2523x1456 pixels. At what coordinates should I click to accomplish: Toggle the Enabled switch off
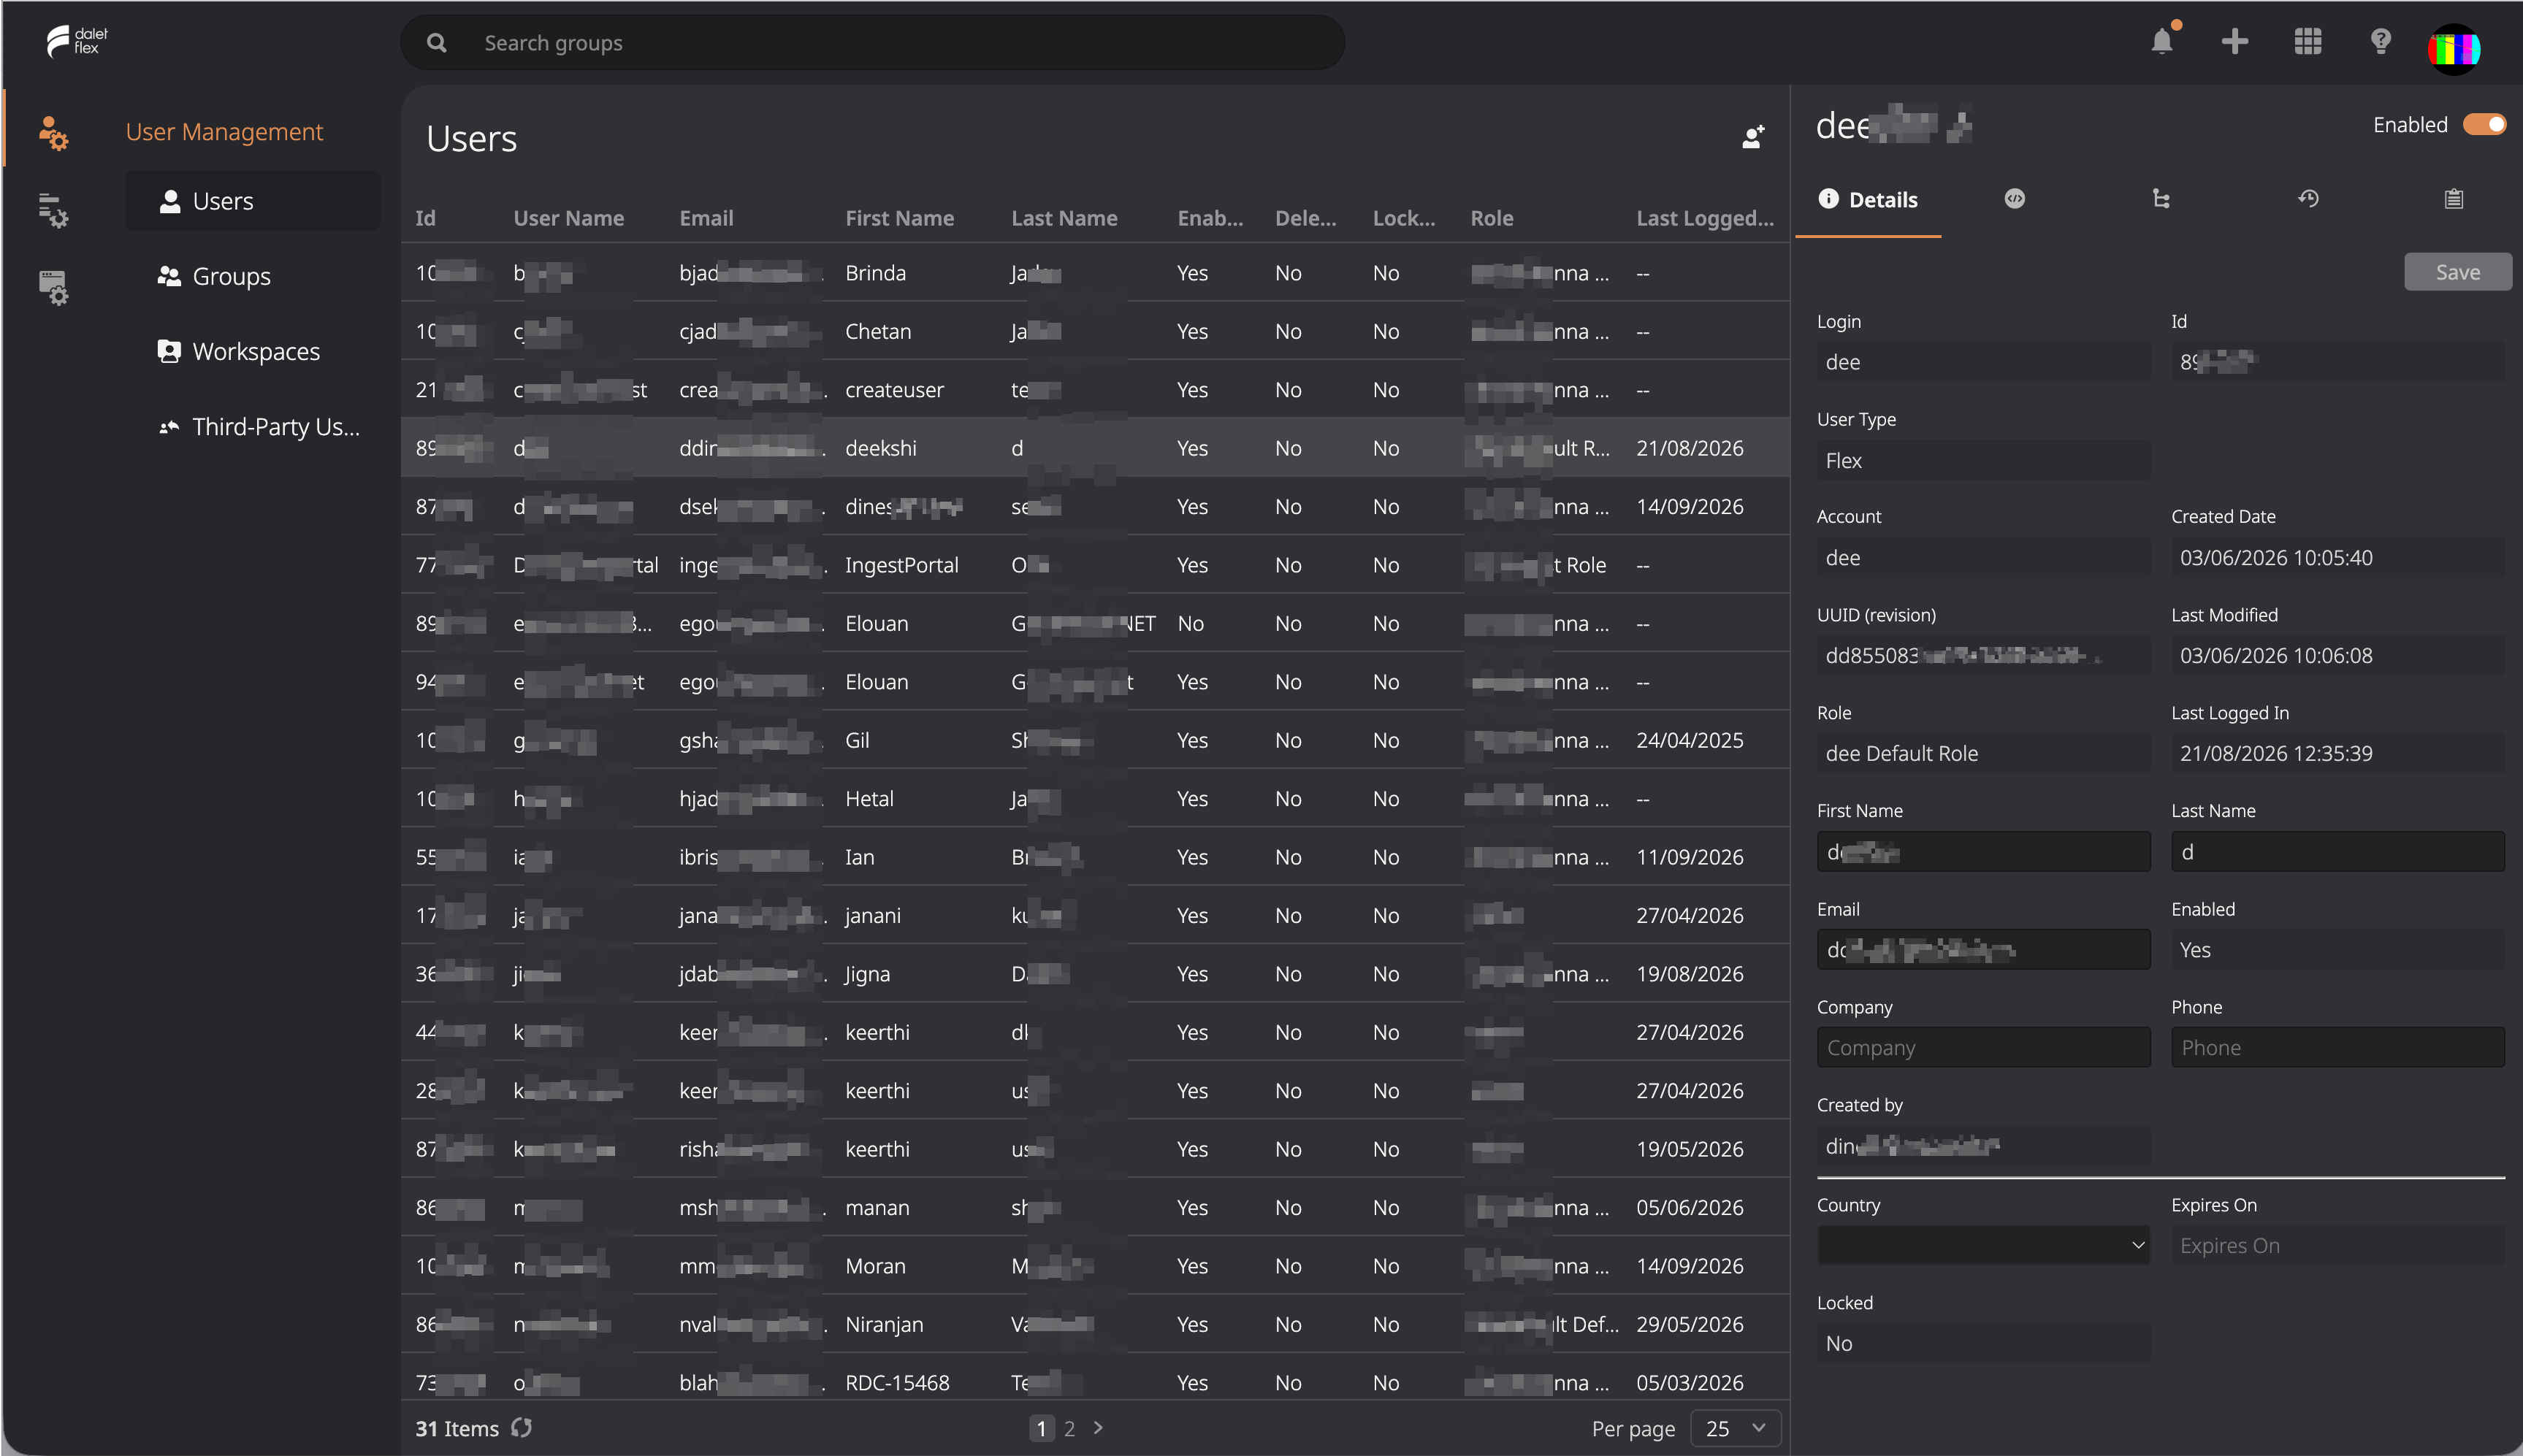pos(2484,125)
